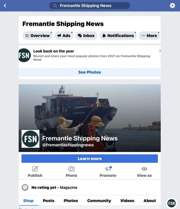Tap the square FSN logo on cover
Screen dimensions: 180x209
(30, 139)
